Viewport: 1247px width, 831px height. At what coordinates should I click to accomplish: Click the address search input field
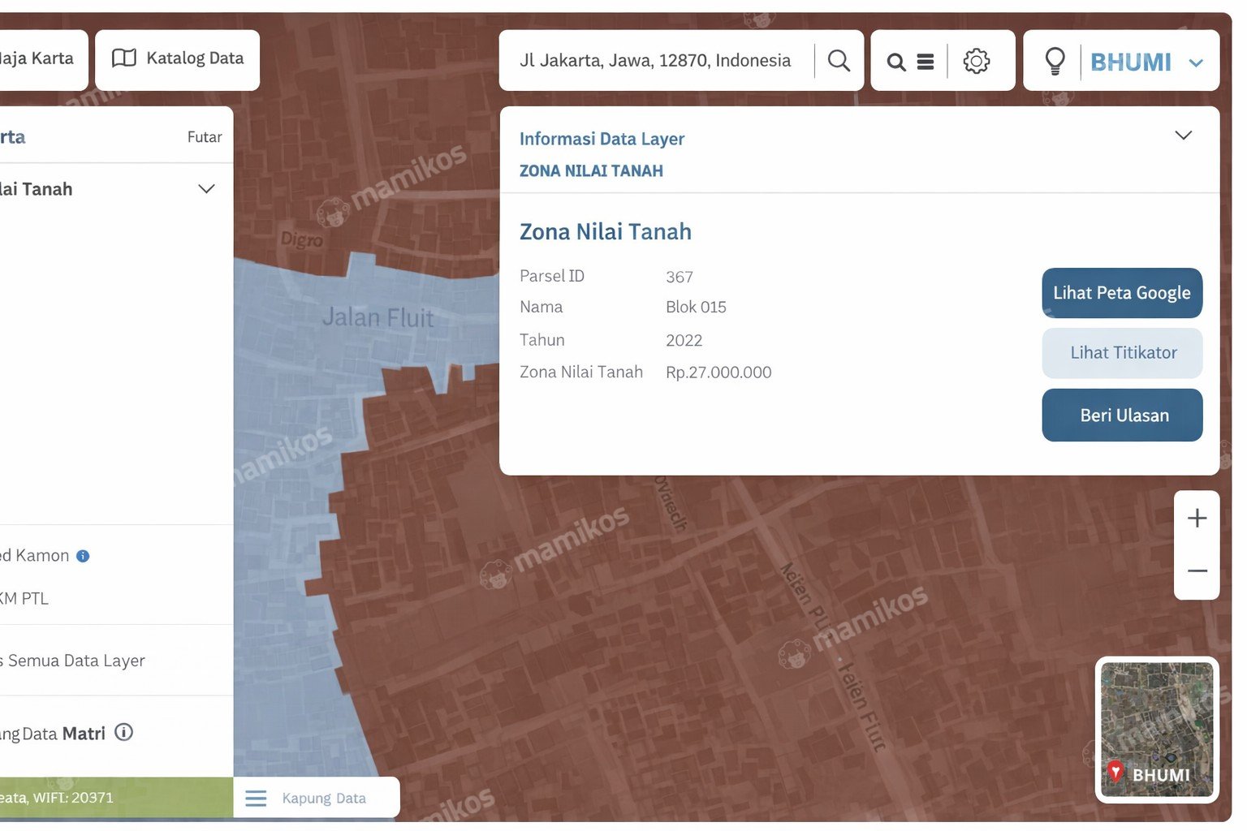pyautogui.click(x=656, y=61)
